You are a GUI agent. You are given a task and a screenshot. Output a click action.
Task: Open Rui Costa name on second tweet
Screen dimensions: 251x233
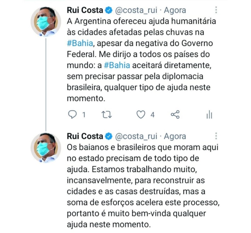(x=85, y=136)
